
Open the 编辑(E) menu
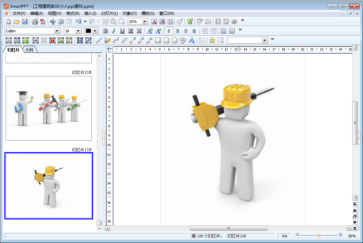[37, 13]
